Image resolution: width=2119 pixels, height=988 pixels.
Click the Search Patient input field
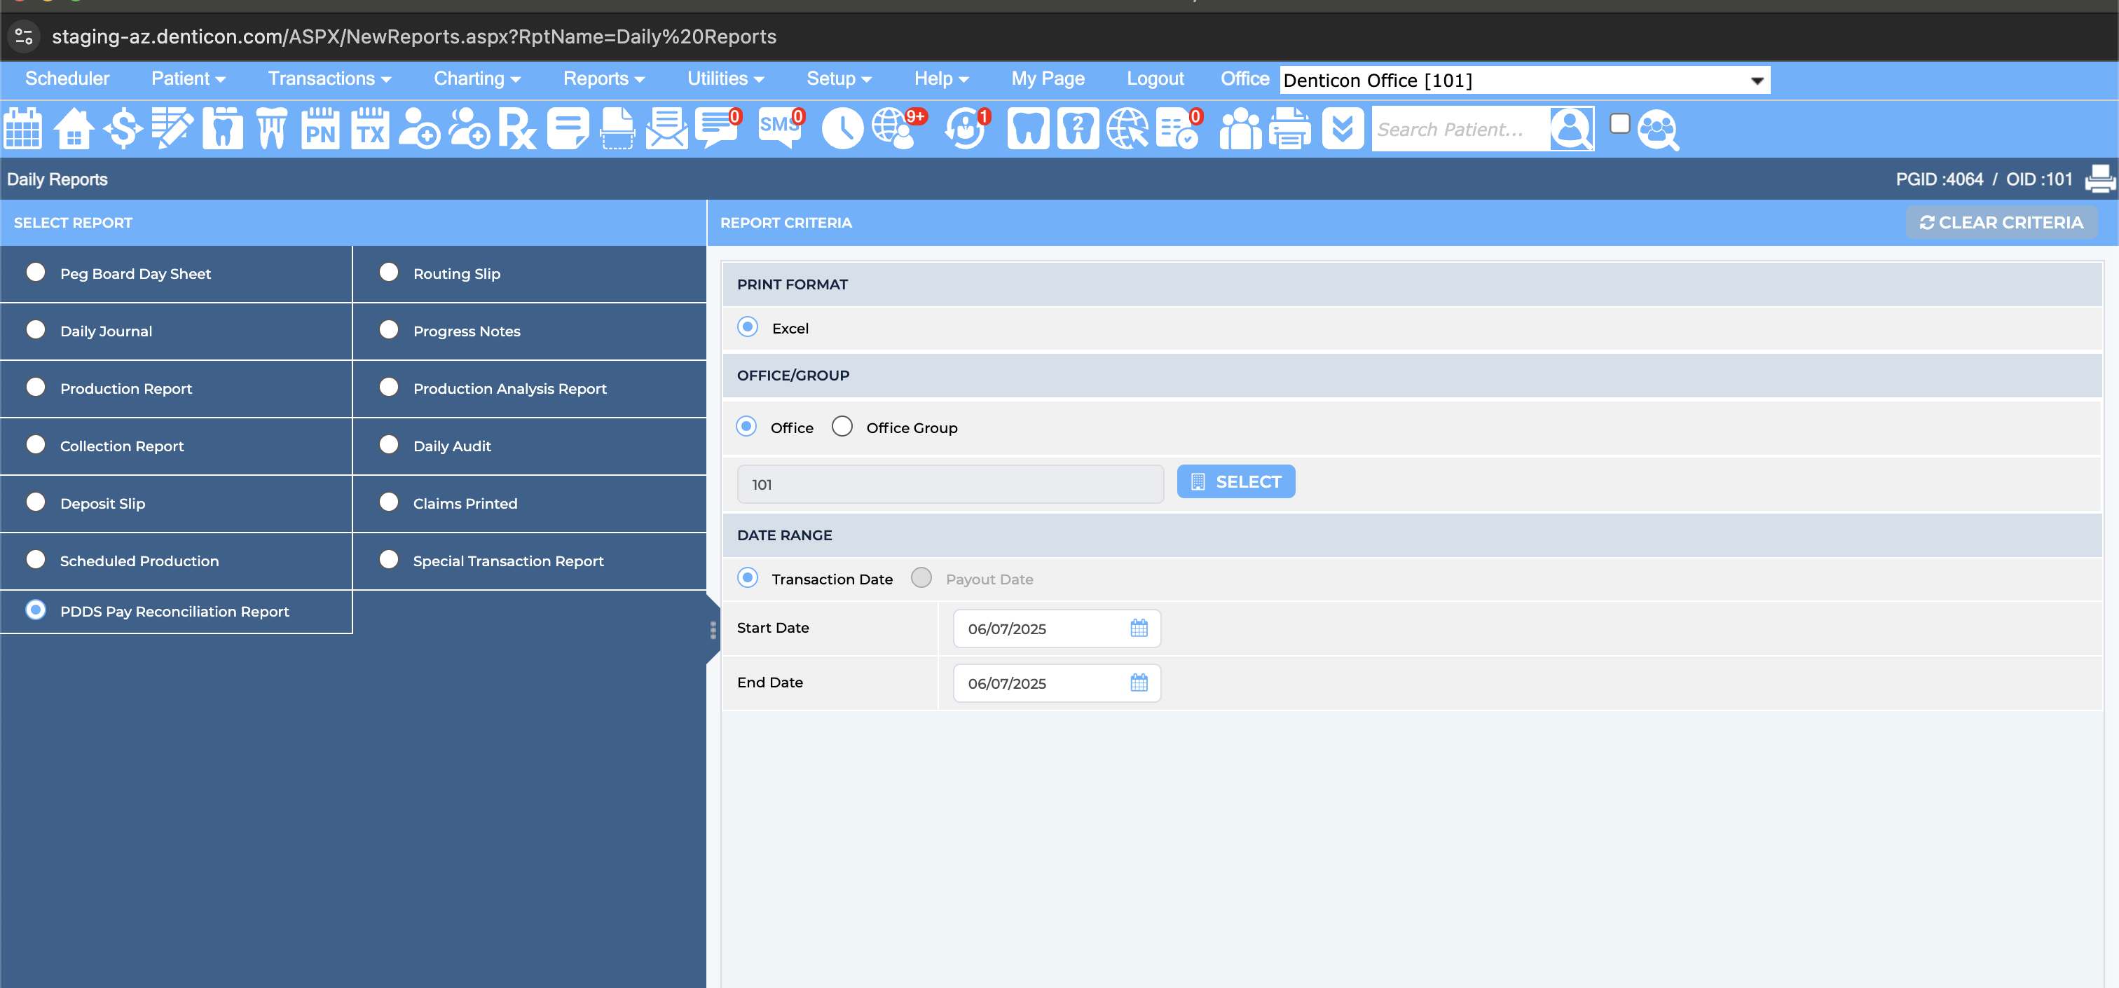click(1460, 129)
